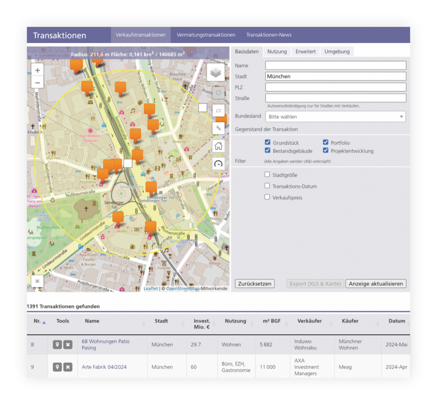Click into the PLZ input field
The width and height of the screenshot is (437, 404).
pos(335,87)
